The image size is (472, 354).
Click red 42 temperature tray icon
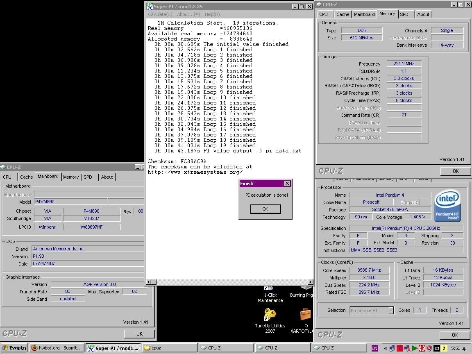[400, 348]
